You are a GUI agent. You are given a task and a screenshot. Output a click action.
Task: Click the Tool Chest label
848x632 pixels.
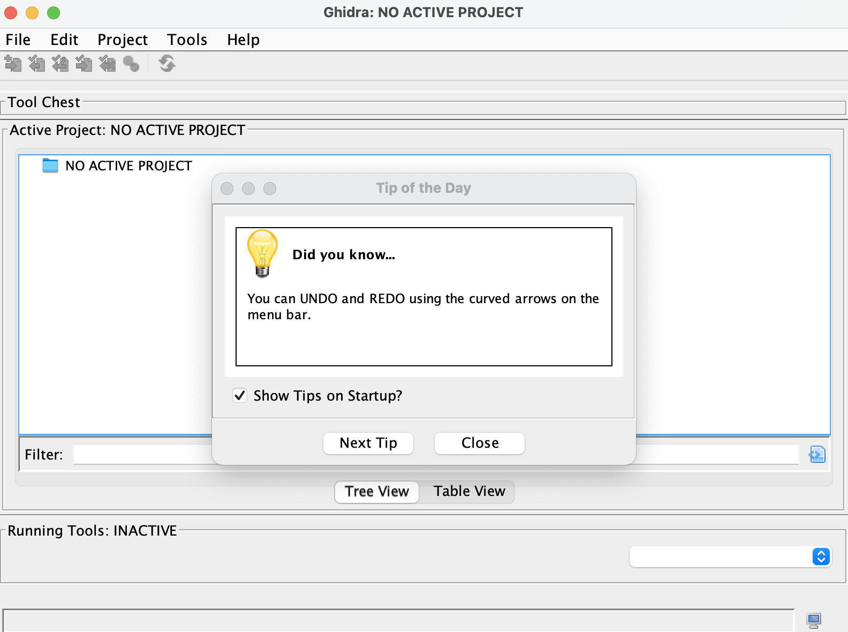pos(44,102)
